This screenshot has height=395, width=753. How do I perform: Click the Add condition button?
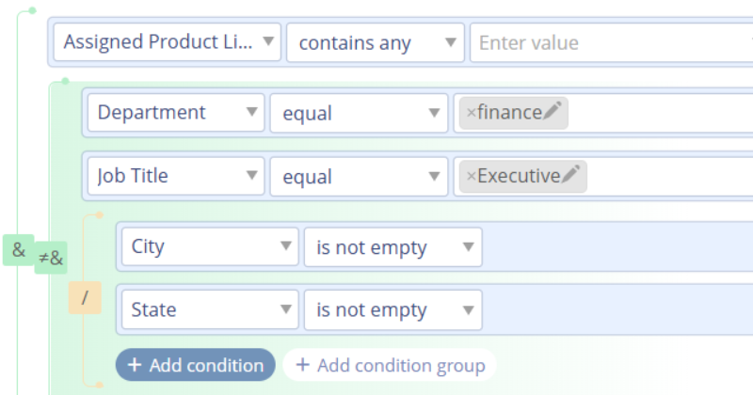point(196,365)
